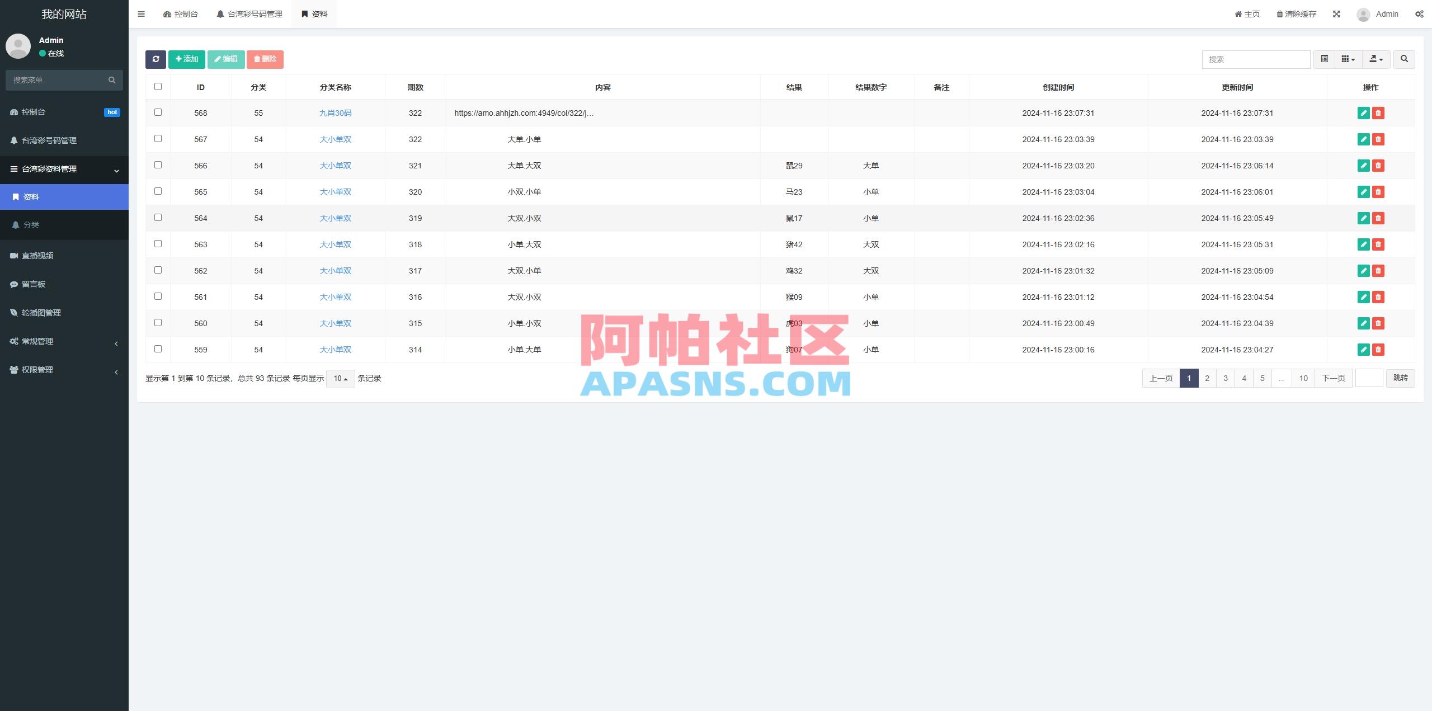Click the search magnifier icon

point(1403,59)
